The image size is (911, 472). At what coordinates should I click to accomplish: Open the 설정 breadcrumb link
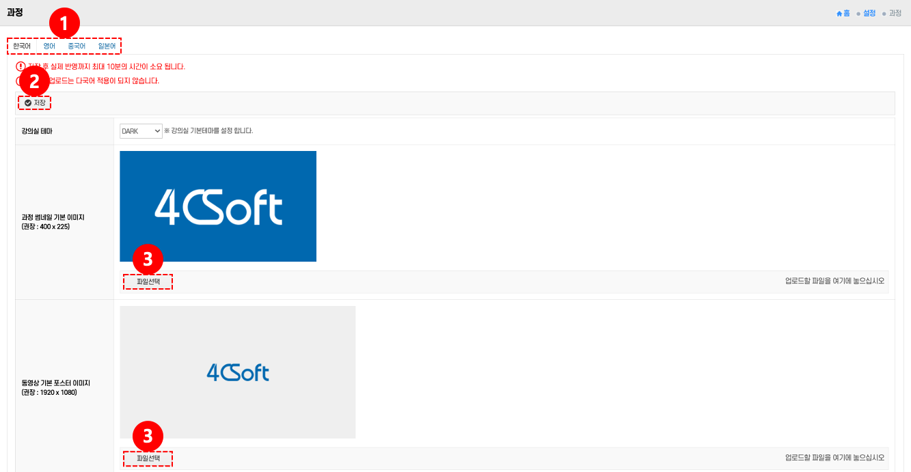869,13
